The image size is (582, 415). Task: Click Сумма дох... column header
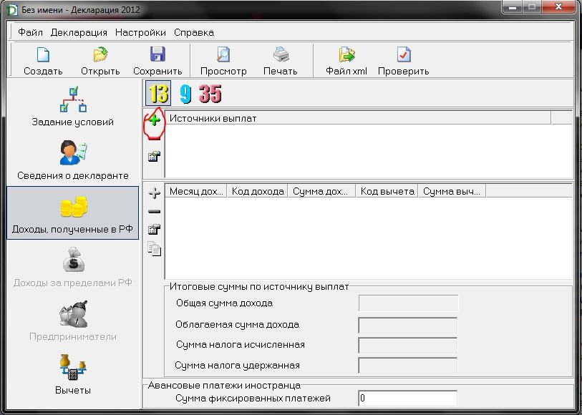(321, 191)
